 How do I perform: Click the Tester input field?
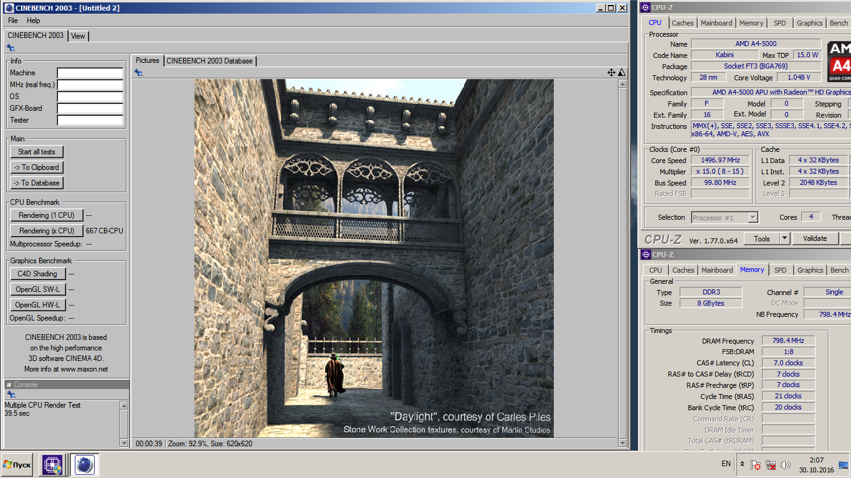pyautogui.click(x=90, y=120)
